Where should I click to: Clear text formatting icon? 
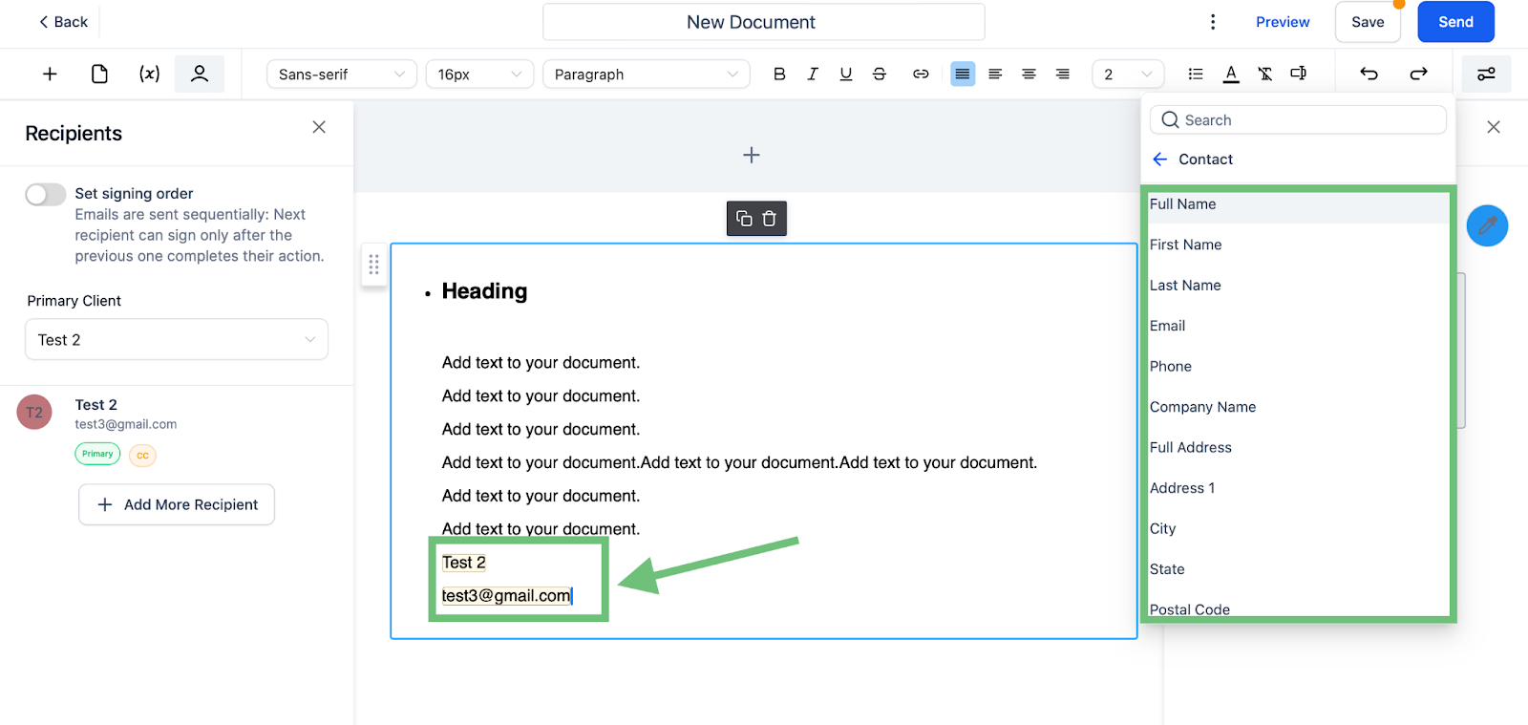(1264, 74)
